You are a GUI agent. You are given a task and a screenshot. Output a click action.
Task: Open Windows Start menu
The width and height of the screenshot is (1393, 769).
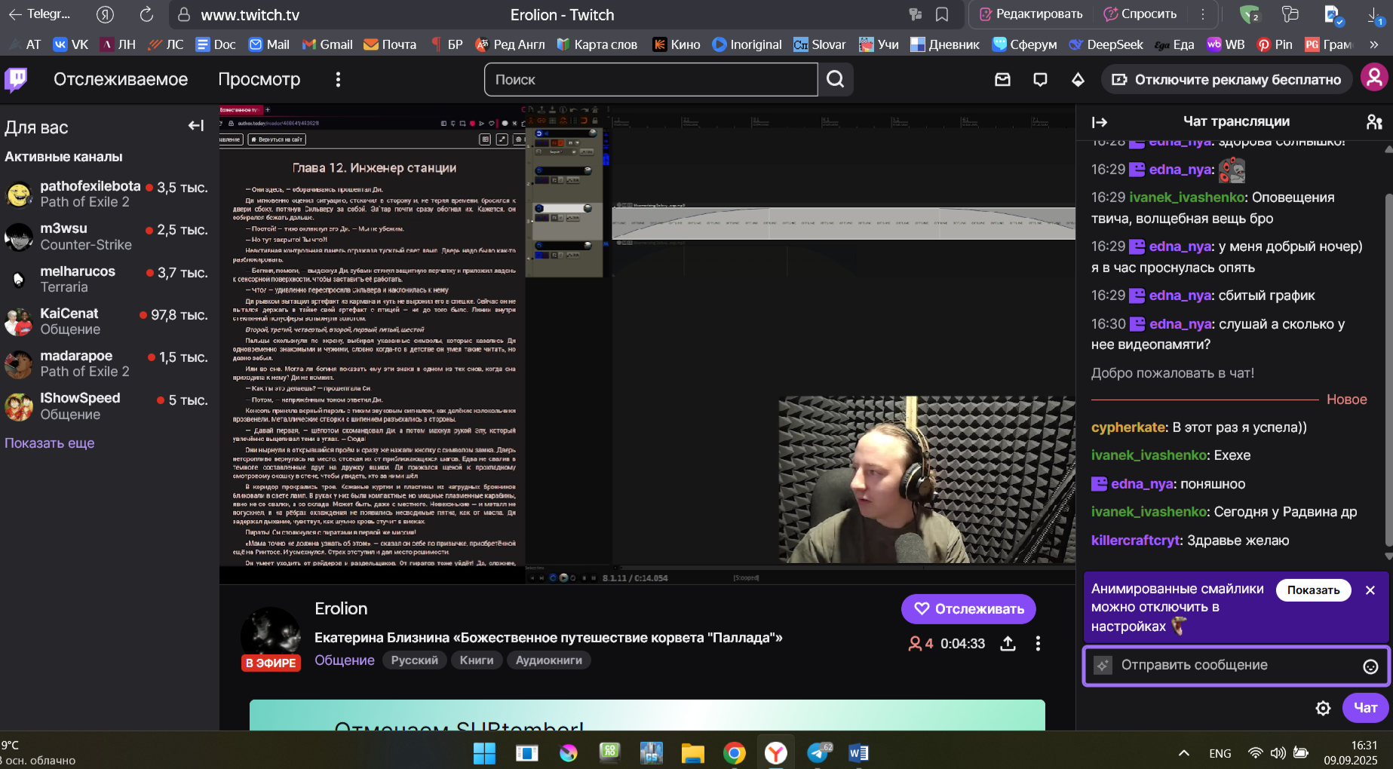coord(484,752)
